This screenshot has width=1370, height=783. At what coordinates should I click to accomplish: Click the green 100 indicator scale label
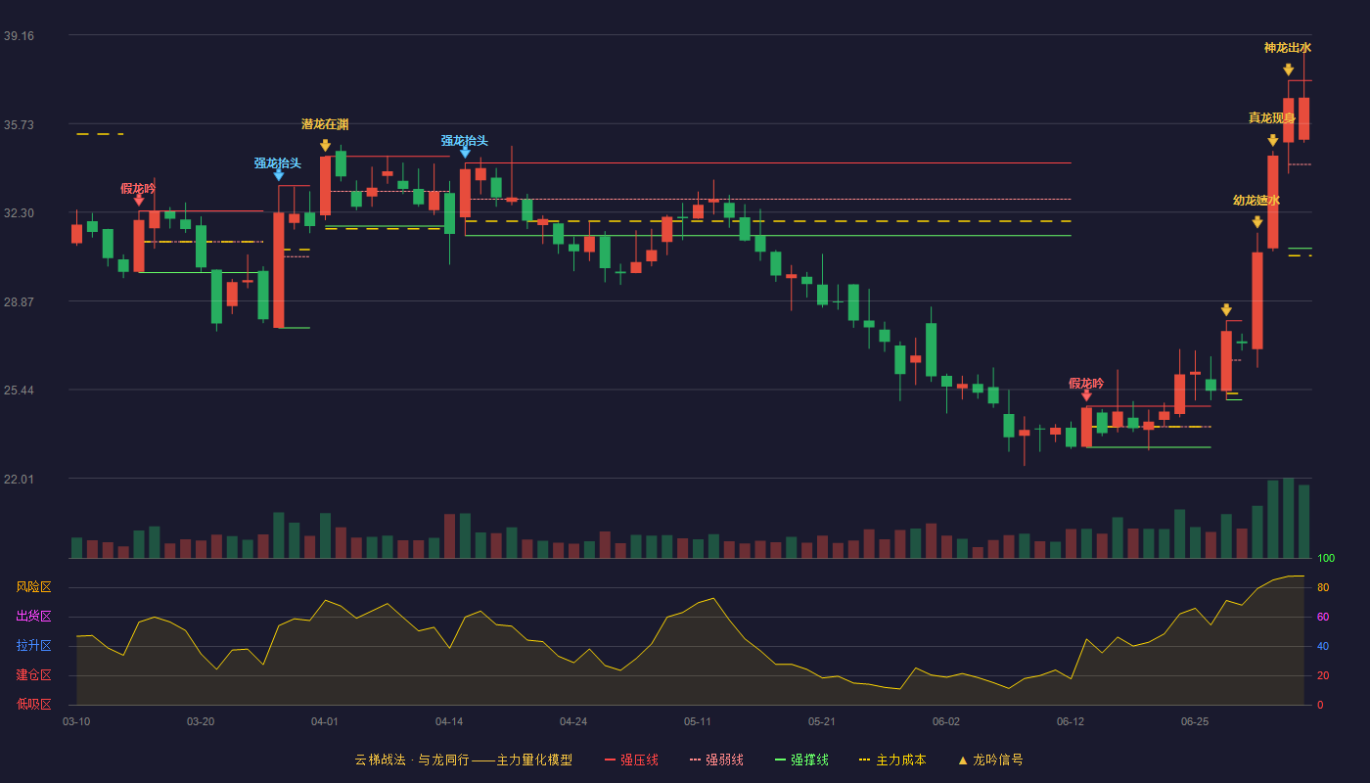(x=1326, y=559)
